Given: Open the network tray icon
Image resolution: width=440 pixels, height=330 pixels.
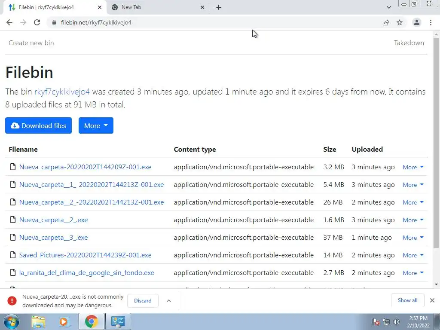Looking at the screenshot, I should click(x=386, y=322).
